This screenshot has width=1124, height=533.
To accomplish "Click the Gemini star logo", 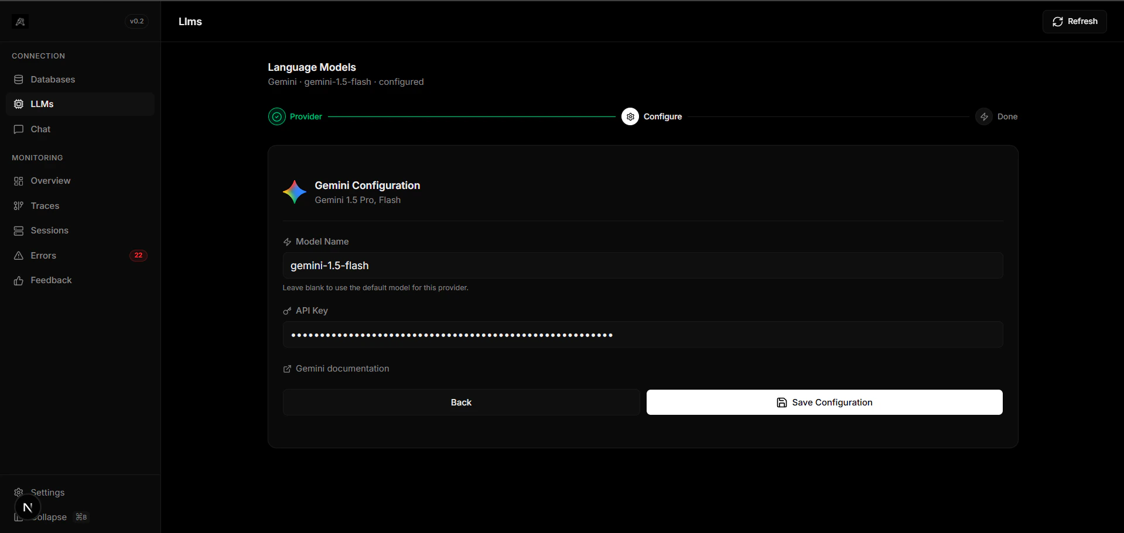I will pyautogui.click(x=295, y=192).
